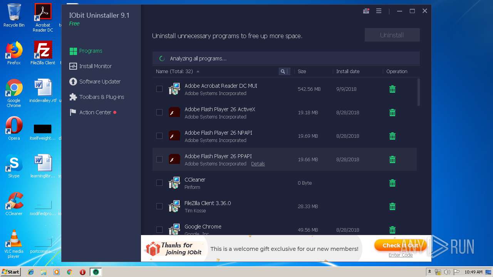Open Google Chrome desktop shortcut
This screenshot has height=277, width=493.
click(x=14, y=93)
